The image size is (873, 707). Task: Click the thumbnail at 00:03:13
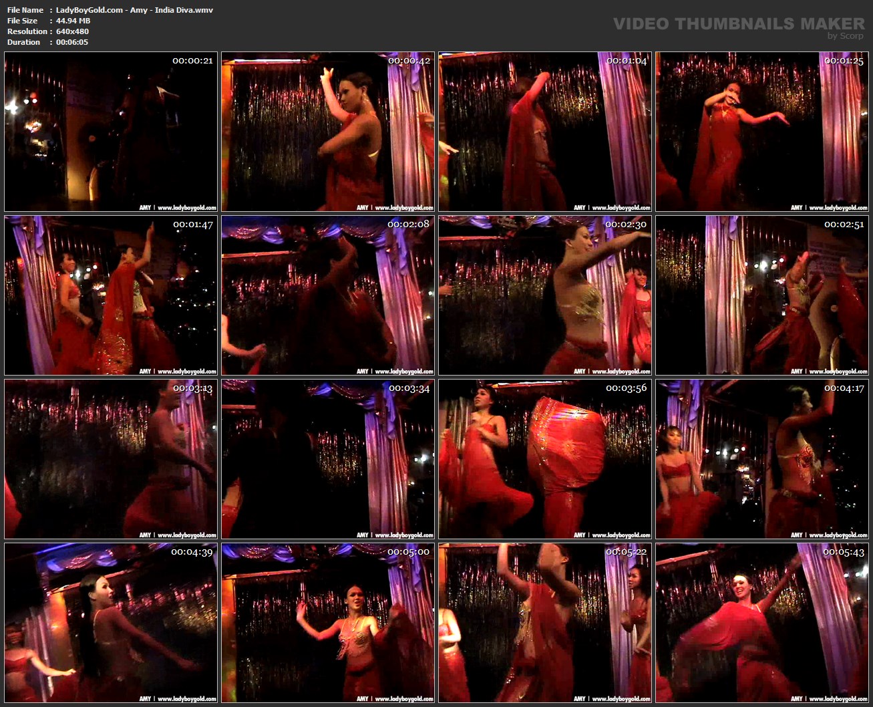(x=111, y=459)
